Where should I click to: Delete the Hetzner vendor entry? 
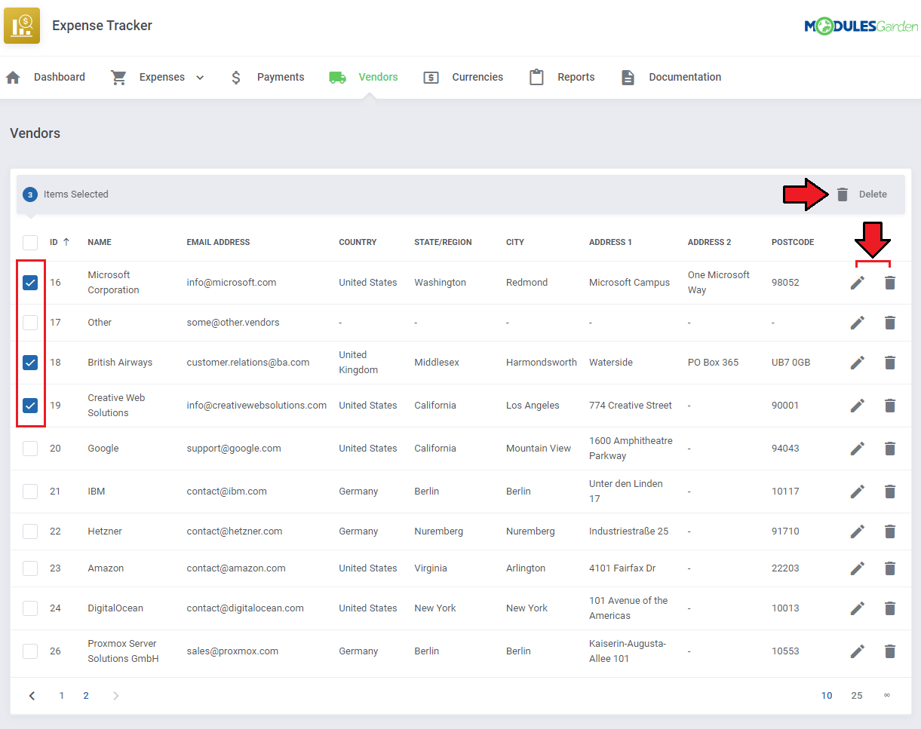pyautogui.click(x=890, y=531)
